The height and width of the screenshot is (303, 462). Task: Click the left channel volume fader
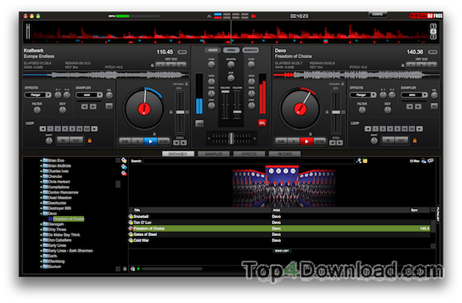click(225, 92)
